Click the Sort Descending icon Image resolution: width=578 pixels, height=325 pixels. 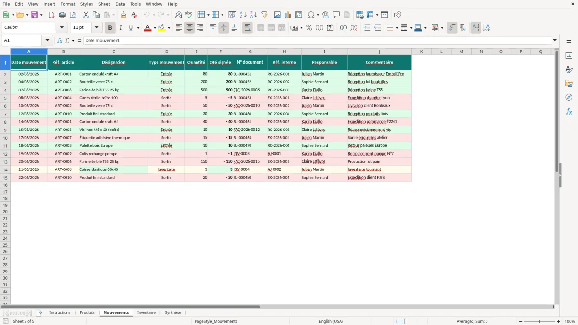click(254, 15)
